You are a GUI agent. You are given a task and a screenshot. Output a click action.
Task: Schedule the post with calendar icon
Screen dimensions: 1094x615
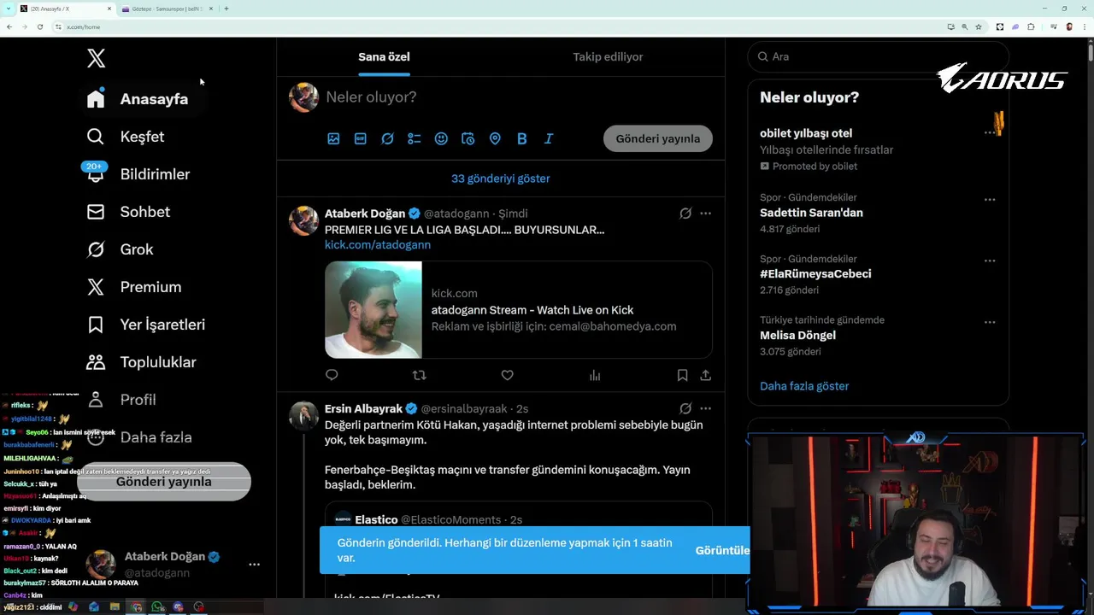[x=468, y=138]
